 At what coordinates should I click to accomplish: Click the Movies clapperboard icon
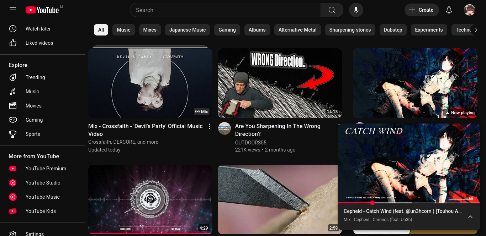point(13,106)
